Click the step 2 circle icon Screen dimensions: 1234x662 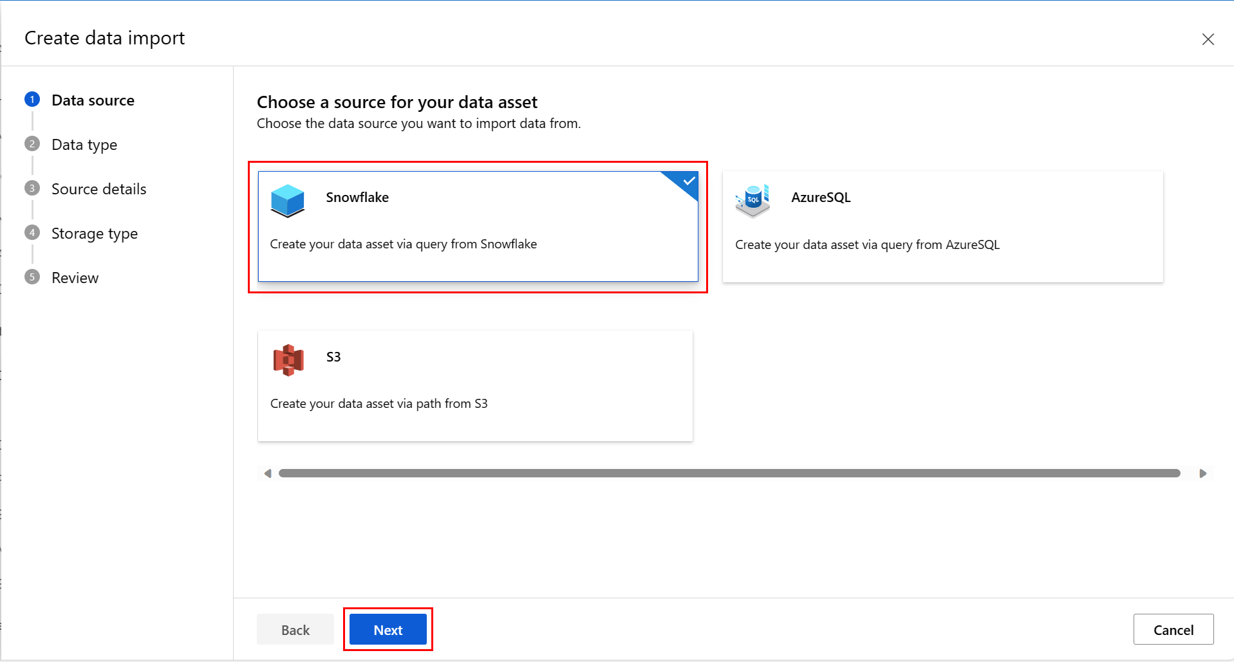click(32, 144)
